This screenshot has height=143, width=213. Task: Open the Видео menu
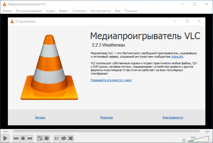63,11
